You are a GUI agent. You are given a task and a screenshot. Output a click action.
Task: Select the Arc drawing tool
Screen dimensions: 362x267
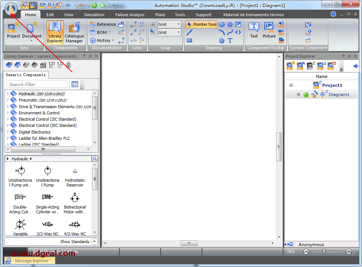(x=222, y=32)
